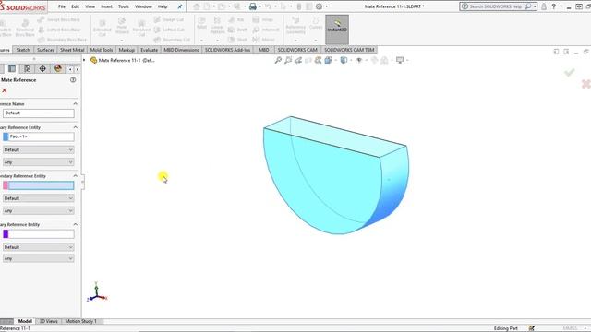Collapse the Secondary Reference Entity section
591x332 pixels.
(76, 176)
